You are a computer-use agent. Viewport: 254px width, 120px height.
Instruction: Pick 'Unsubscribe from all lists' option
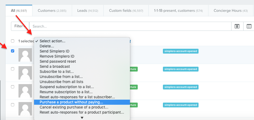61,82
